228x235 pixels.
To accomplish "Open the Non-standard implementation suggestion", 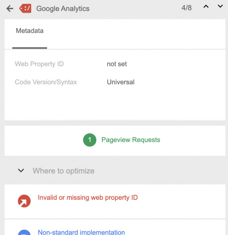I will pyautogui.click(x=81, y=232).
